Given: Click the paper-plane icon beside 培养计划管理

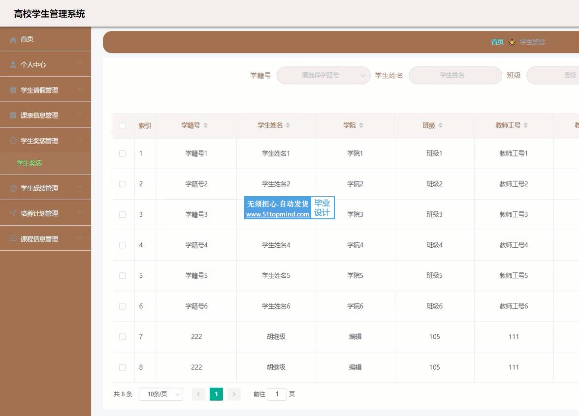Looking at the screenshot, I should coord(13,213).
